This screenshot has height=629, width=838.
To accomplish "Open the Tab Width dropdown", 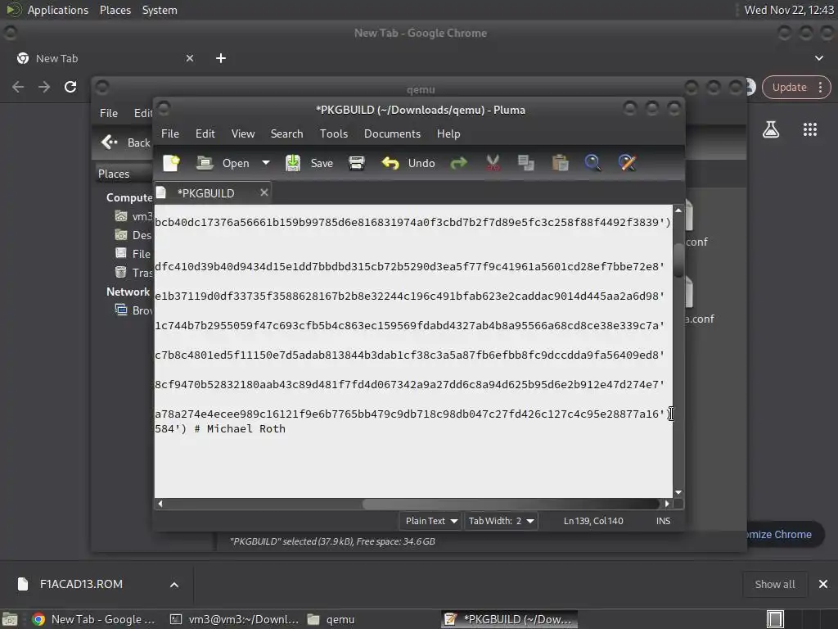I will point(500,521).
